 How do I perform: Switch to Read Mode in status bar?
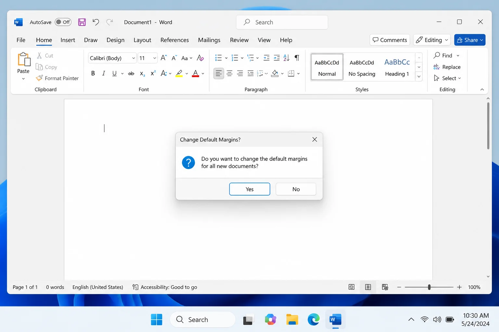pyautogui.click(x=352, y=287)
